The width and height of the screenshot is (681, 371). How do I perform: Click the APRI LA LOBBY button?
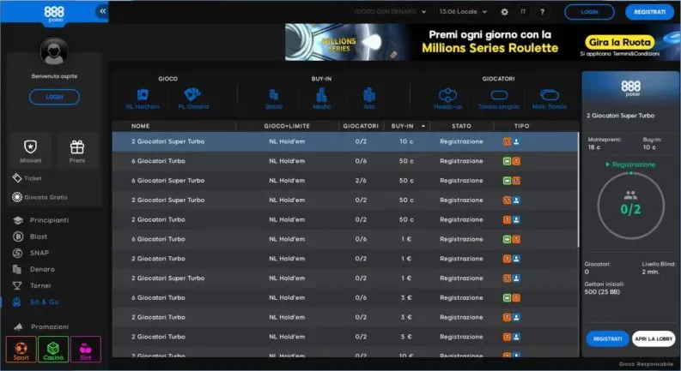[x=654, y=339]
